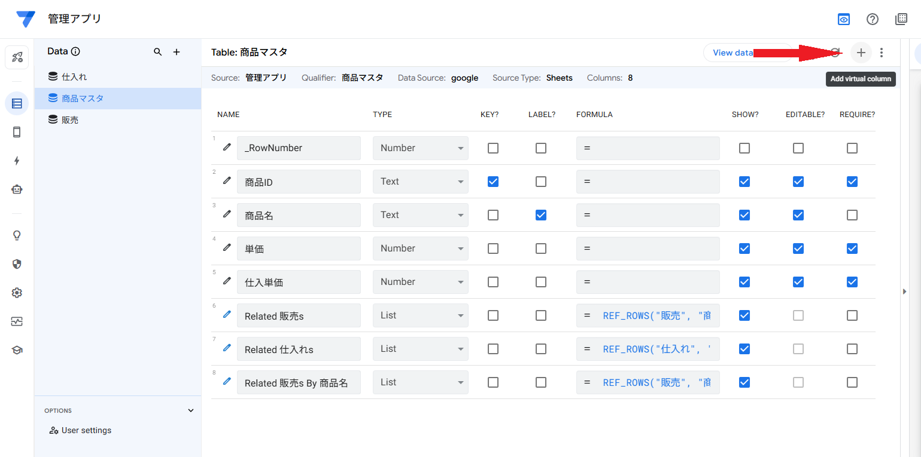
Task: Toggle LABEL checkbox for 商品名
Action: pos(541,215)
